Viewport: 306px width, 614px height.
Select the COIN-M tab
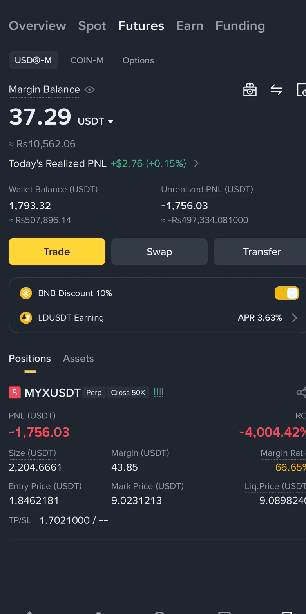[87, 60]
